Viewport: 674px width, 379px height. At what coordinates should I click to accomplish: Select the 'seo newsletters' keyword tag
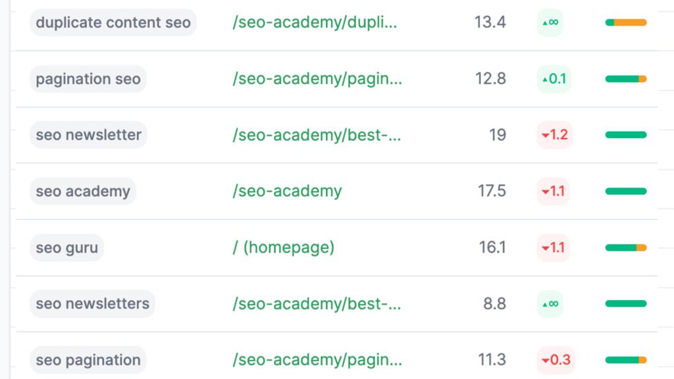pos(92,304)
